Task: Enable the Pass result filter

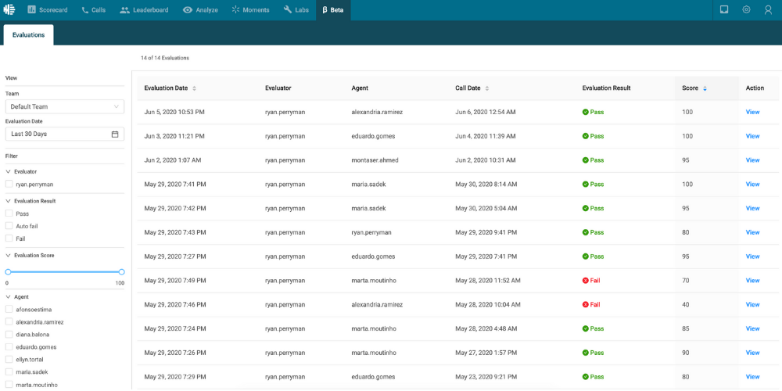Action: 9,213
